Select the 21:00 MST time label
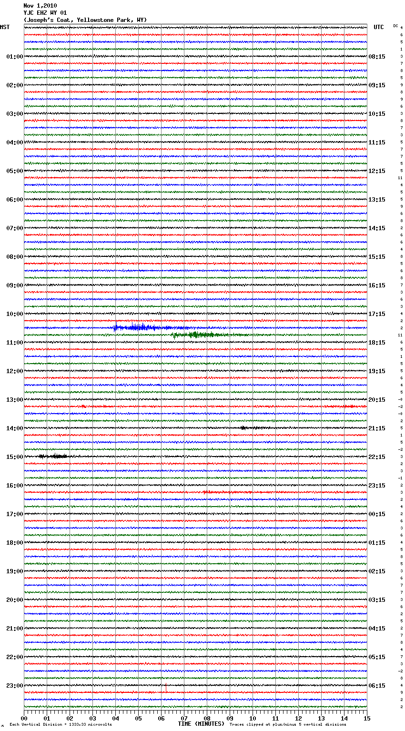This screenshot has height=731, width=405. click(14, 629)
